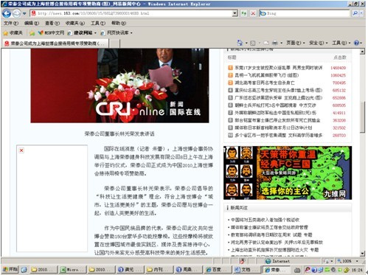Click the Windows Start button
This screenshot has width=368, height=275.
coord(10,269)
